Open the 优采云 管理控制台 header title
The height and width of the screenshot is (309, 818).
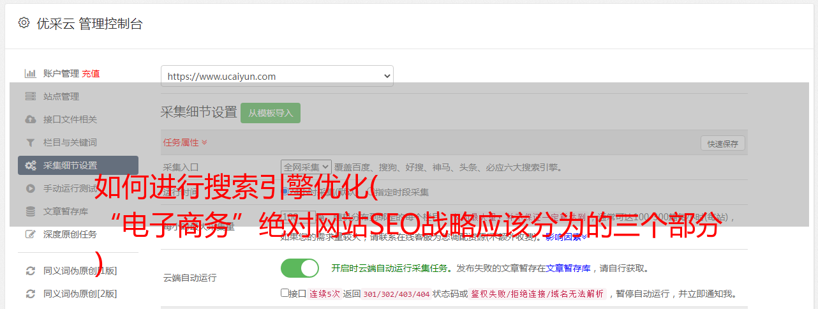[x=89, y=24]
